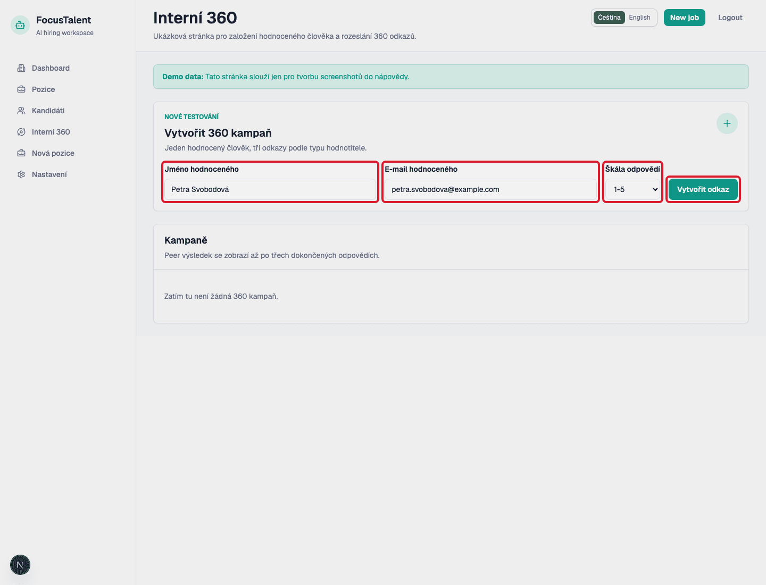Click the Kampaně section heading

pos(186,240)
